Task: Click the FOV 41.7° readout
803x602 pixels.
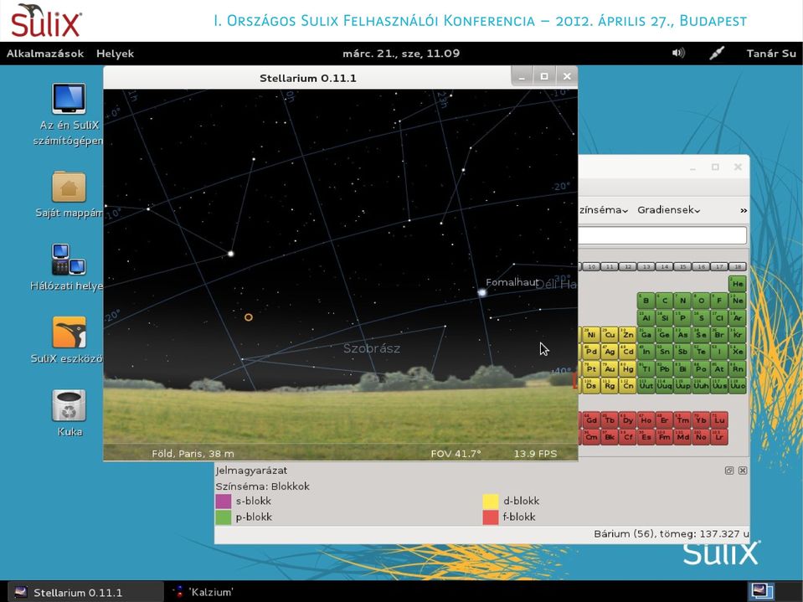Action: click(456, 454)
